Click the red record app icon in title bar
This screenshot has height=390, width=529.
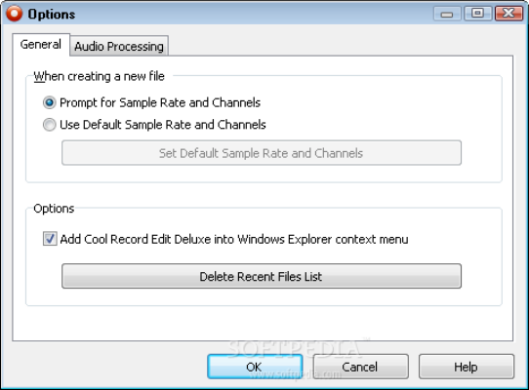point(14,14)
